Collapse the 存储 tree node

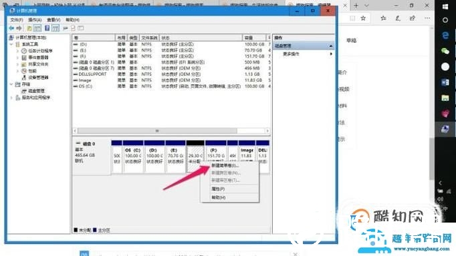[x=11, y=84]
